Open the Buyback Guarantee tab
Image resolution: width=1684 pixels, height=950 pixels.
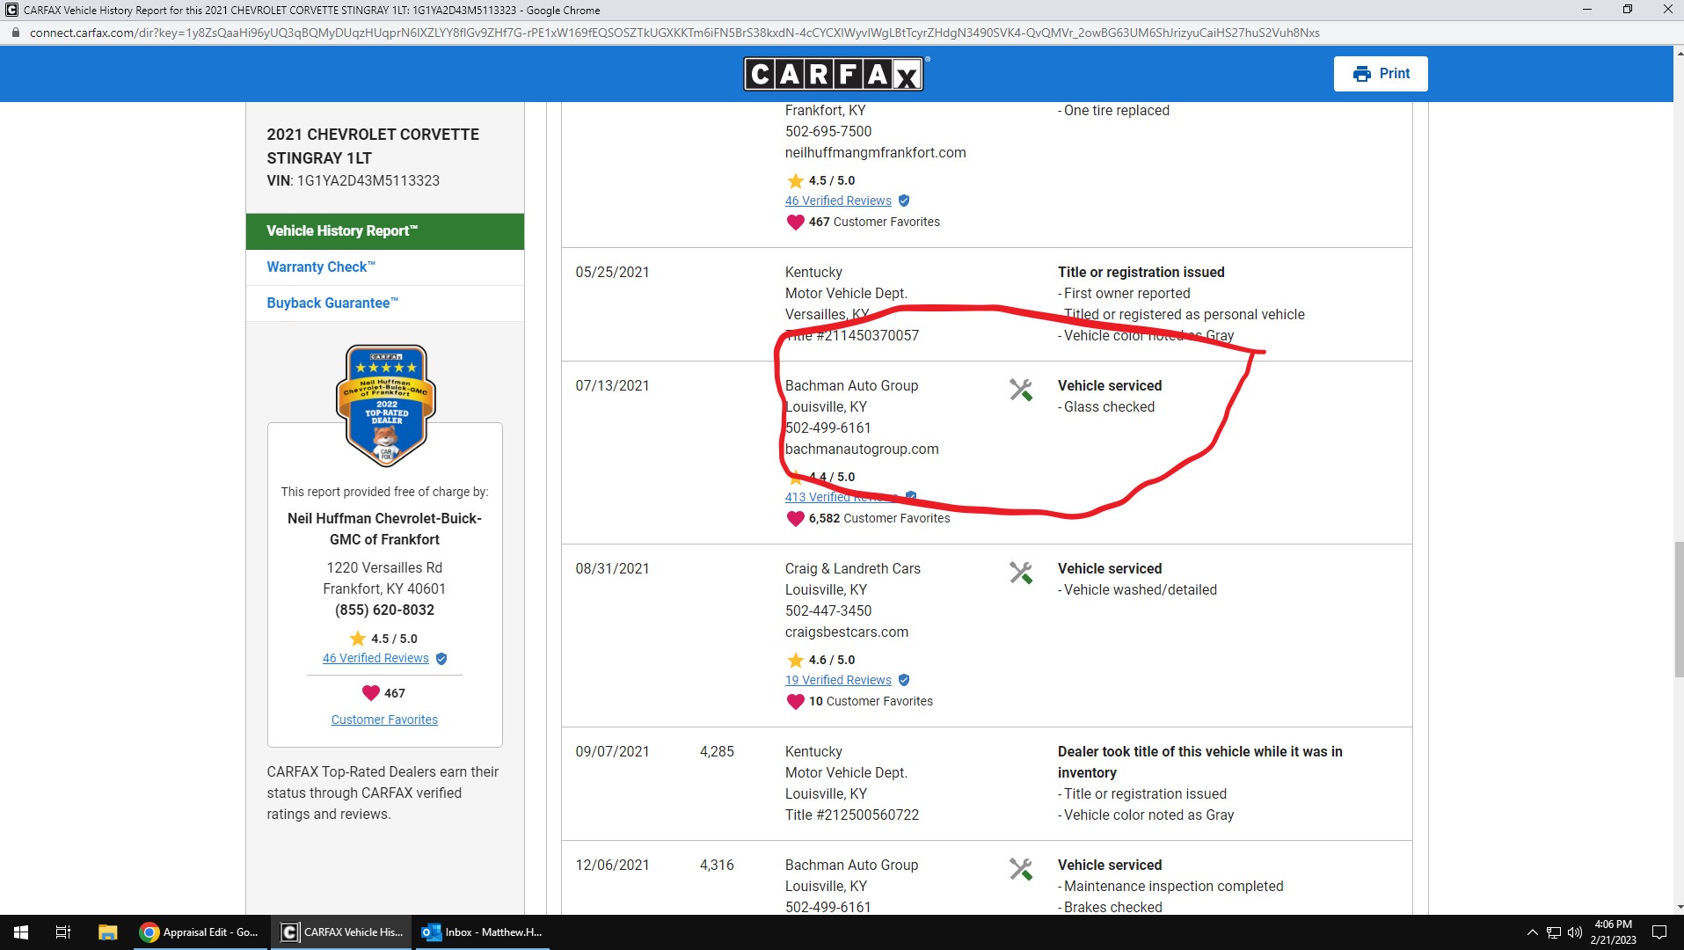[385, 303]
